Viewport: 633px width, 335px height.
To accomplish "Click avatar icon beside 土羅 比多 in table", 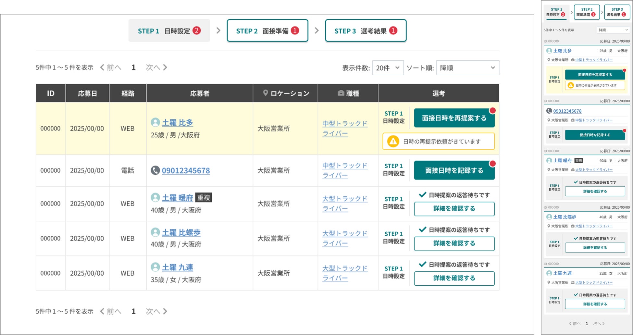I will [155, 122].
